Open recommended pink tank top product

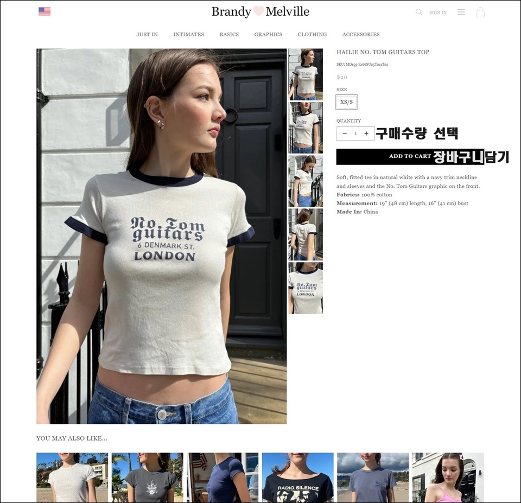[x=448, y=477]
